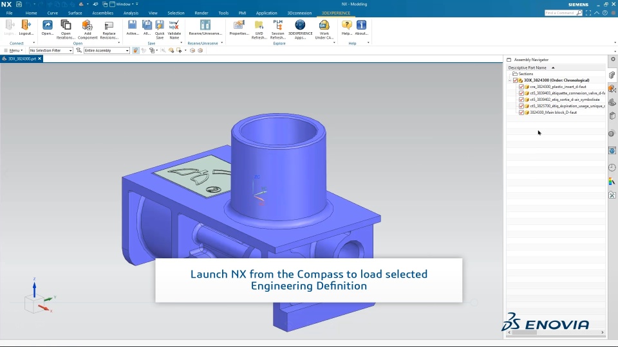Screen dimensions: 618x347
Task: Switch to the Home ribbon tab
Action: (31, 13)
